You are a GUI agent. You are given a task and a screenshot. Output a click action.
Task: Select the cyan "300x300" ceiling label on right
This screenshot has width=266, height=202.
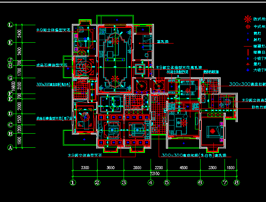[247, 84]
